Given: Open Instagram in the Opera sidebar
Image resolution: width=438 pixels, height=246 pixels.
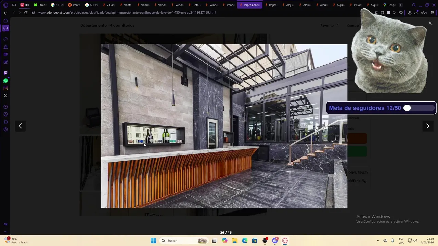Looking at the screenshot, I should (x=5, y=88).
